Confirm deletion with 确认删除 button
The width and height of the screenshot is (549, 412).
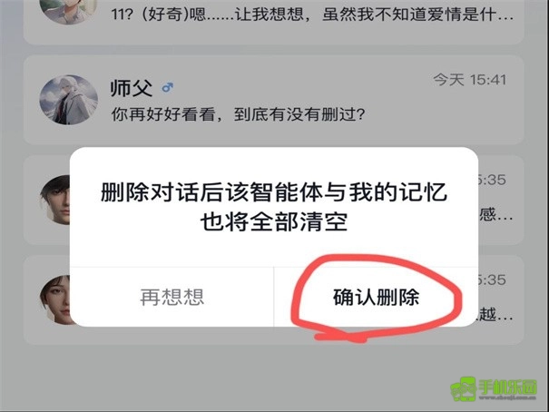(376, 297)
